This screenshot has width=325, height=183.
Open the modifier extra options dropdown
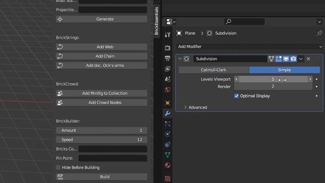tap(301, 59)
